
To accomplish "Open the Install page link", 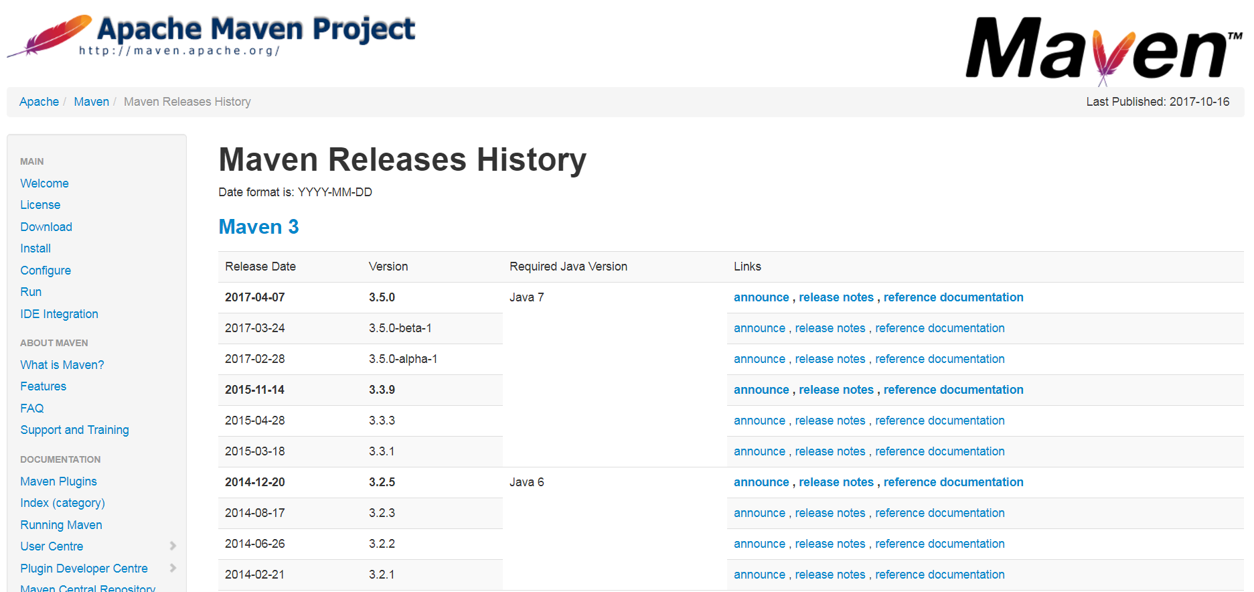I will pos(35,248).
